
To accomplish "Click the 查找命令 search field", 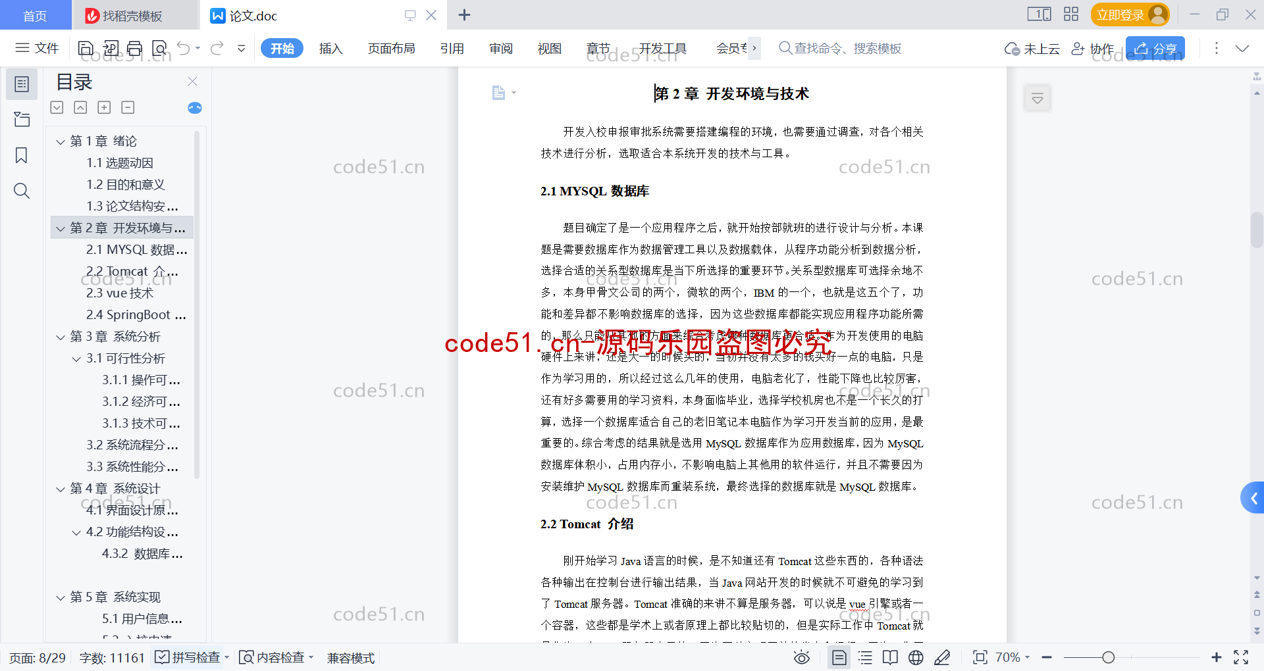I will [x=841, y=48].
